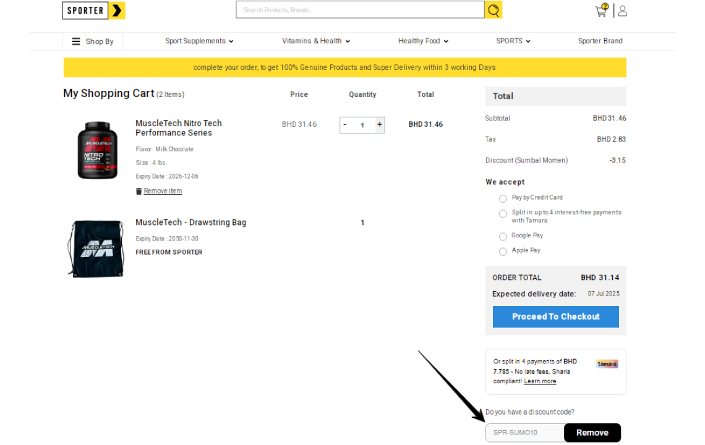Select Split in 4 payments with Tamara
Viewport: 705px width, 445px height.
point(503,213)
